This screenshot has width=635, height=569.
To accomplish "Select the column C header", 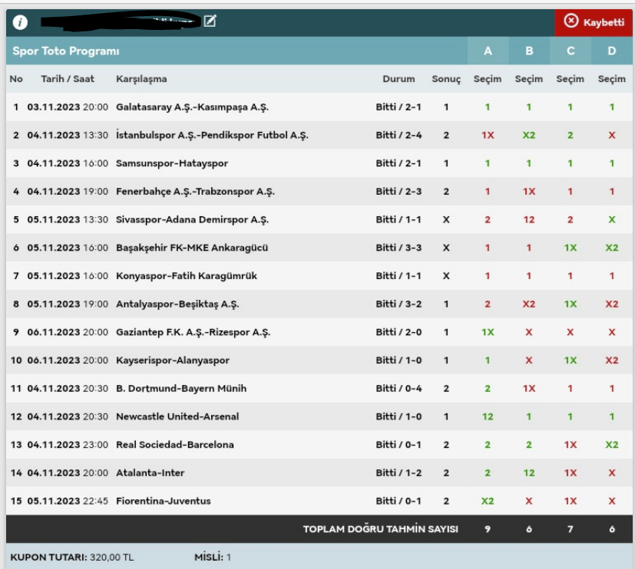I will tap(571, 51).
